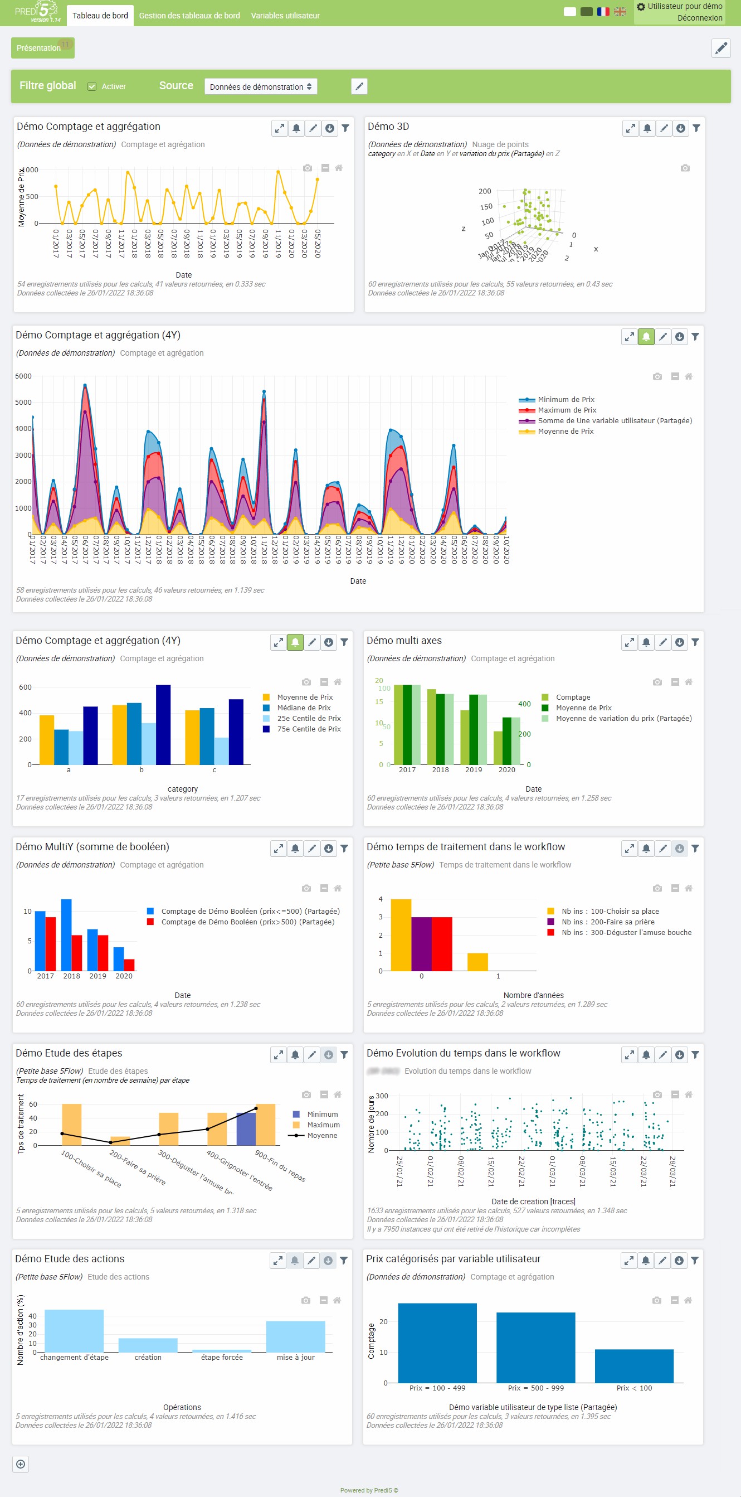The width and height of the screenshot is (741, 1497).
Task: Click the Présentation button
Action: (x=42, y=47)
